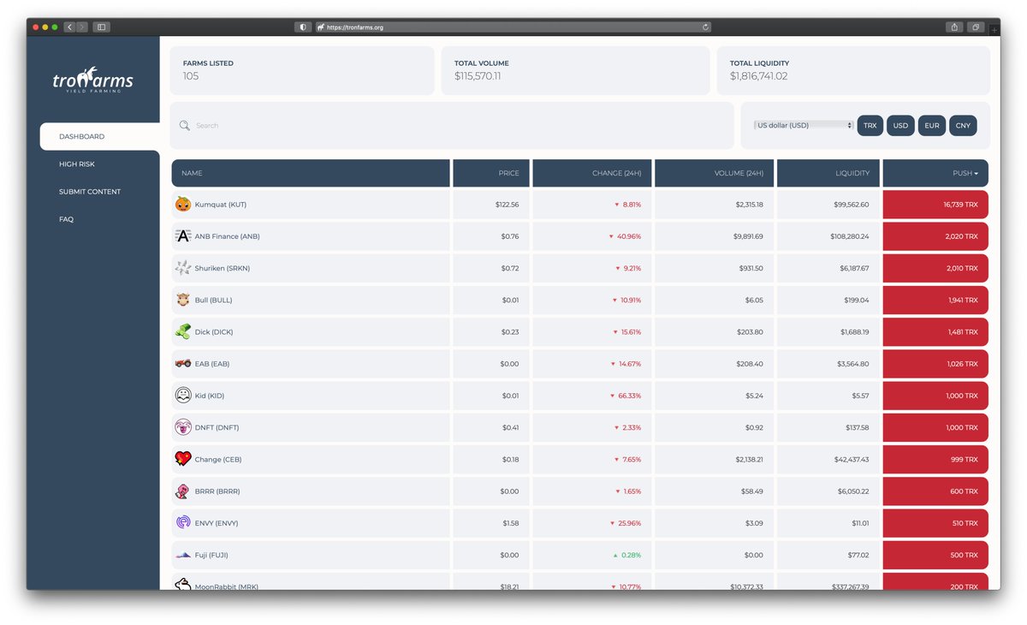Click the ANB Finance token icon

(x=182, y=236)
